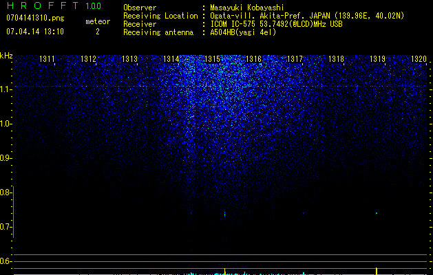This screenshot has width=433, height=275.
Task: Click the HROFFT title text
Action: (43, 5)
